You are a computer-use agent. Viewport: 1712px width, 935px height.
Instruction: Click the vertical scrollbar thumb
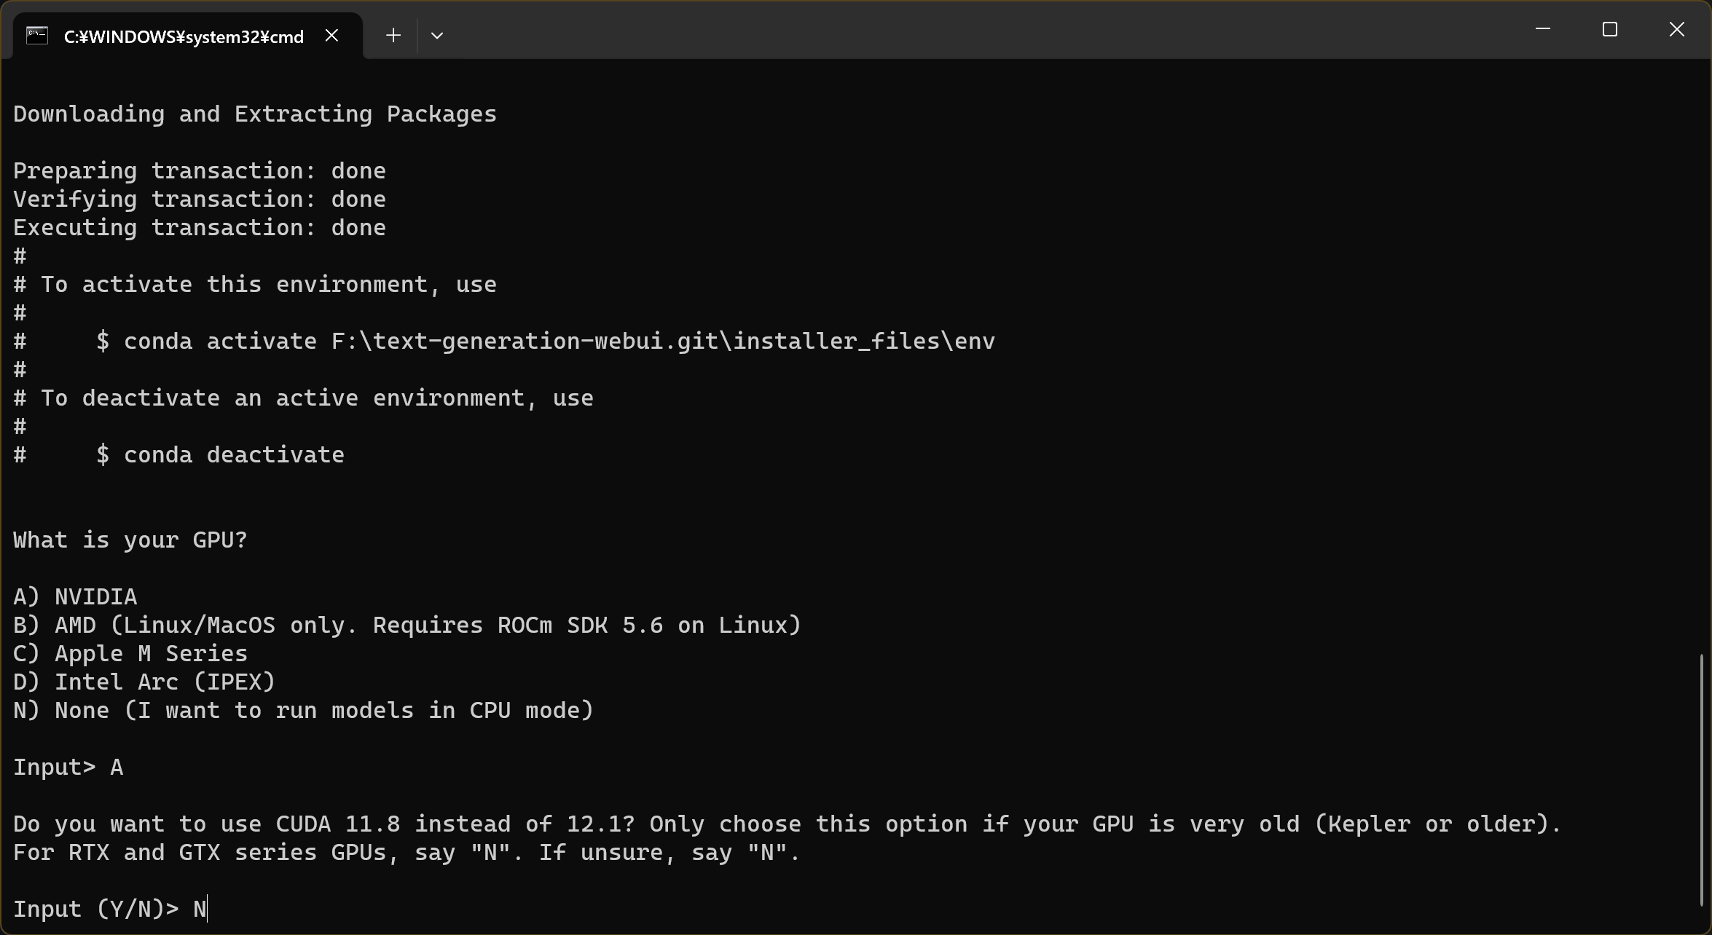(1703, 779)
